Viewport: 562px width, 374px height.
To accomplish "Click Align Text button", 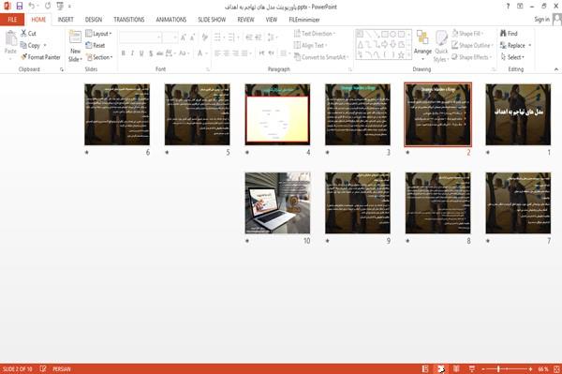I will point(310,45).
